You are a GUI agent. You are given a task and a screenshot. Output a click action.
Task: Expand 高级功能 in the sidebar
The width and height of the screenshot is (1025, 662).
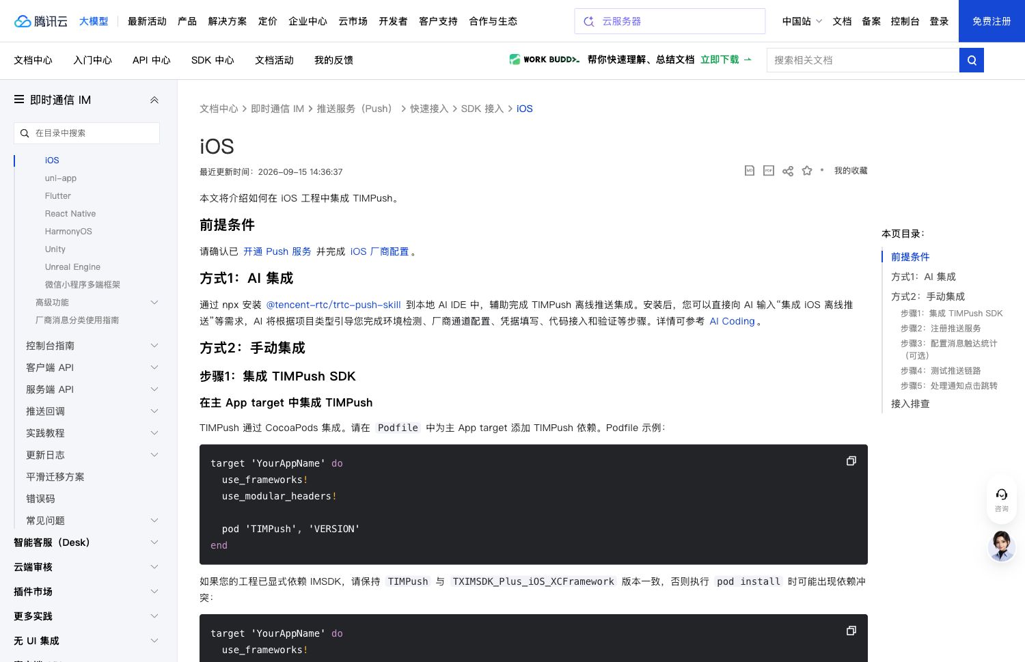point(154,303)
